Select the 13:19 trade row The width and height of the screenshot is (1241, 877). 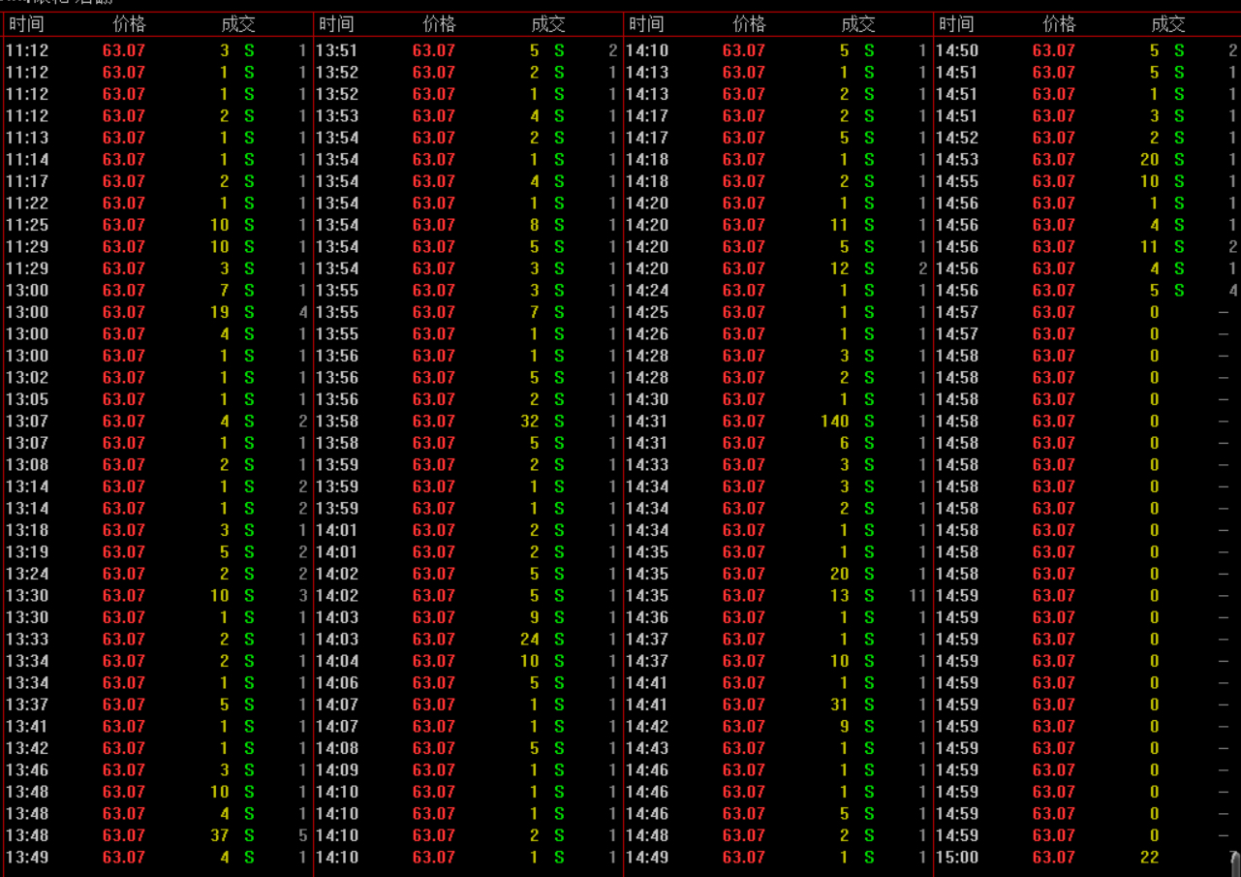[x=157, y=552]
